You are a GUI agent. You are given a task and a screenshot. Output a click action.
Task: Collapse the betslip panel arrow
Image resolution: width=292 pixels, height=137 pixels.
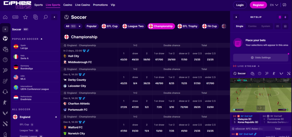236,17
